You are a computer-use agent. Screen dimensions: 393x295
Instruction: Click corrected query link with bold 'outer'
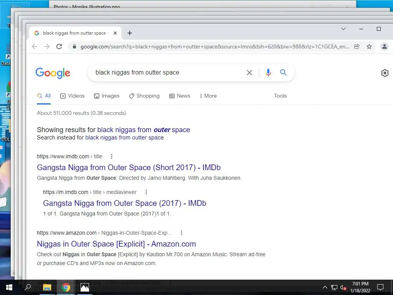pos(144,130)
